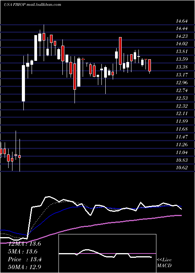Click the tall white gap-up candle near 12.5–13.5
This screenshot has width=195, height=273.
23,83
